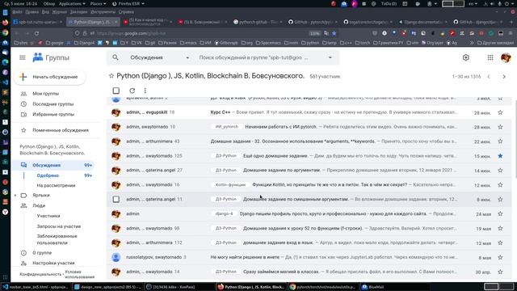Click the admin avatar in Курс C++ row

tap(116, 112)
